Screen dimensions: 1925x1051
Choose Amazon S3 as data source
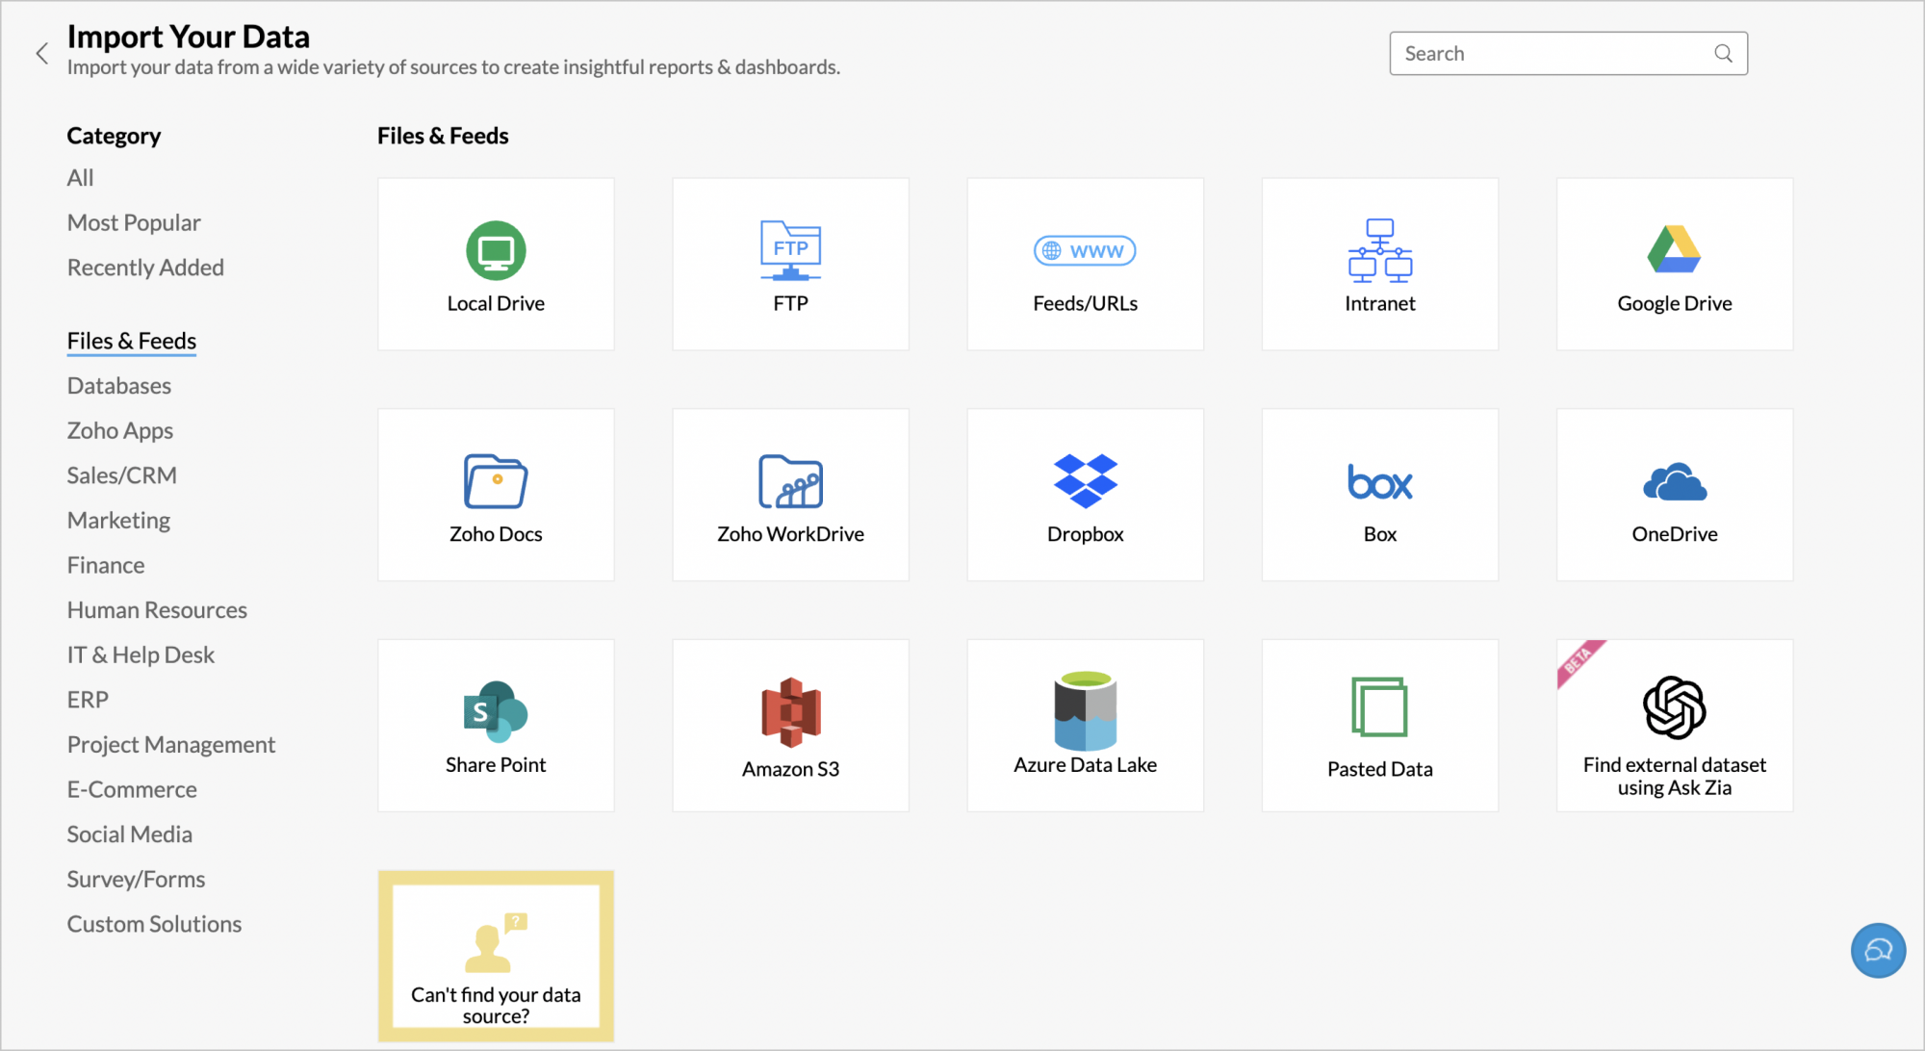click(790, 726)
